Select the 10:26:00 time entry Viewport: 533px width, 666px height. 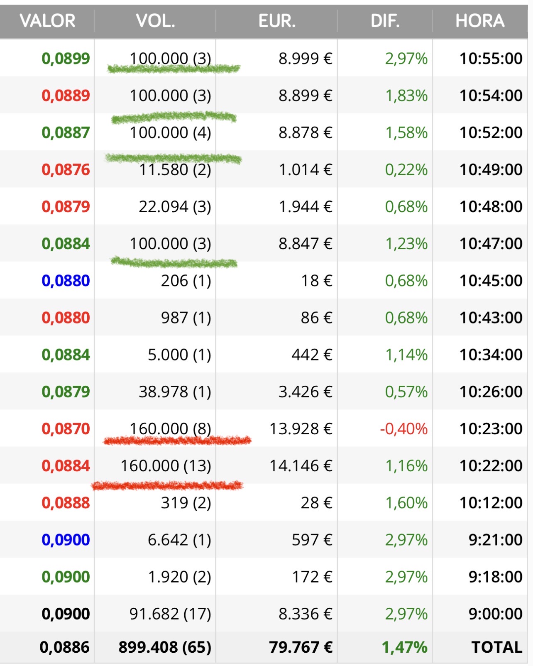coord(491,392)
